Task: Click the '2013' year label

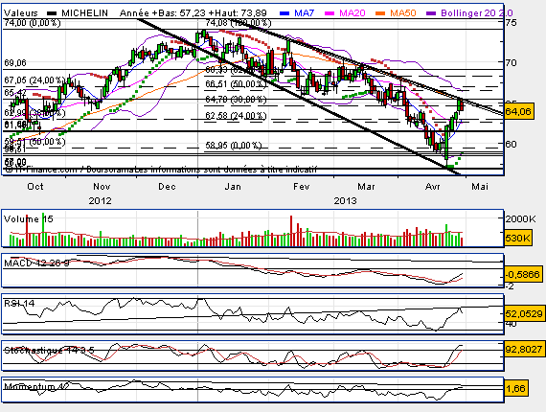Action: coord(345,201)
